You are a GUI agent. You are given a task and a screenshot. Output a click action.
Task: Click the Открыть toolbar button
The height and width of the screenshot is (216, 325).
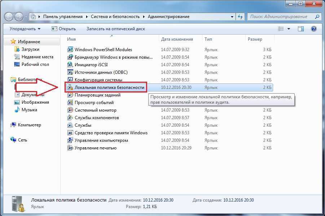(63, 29)
